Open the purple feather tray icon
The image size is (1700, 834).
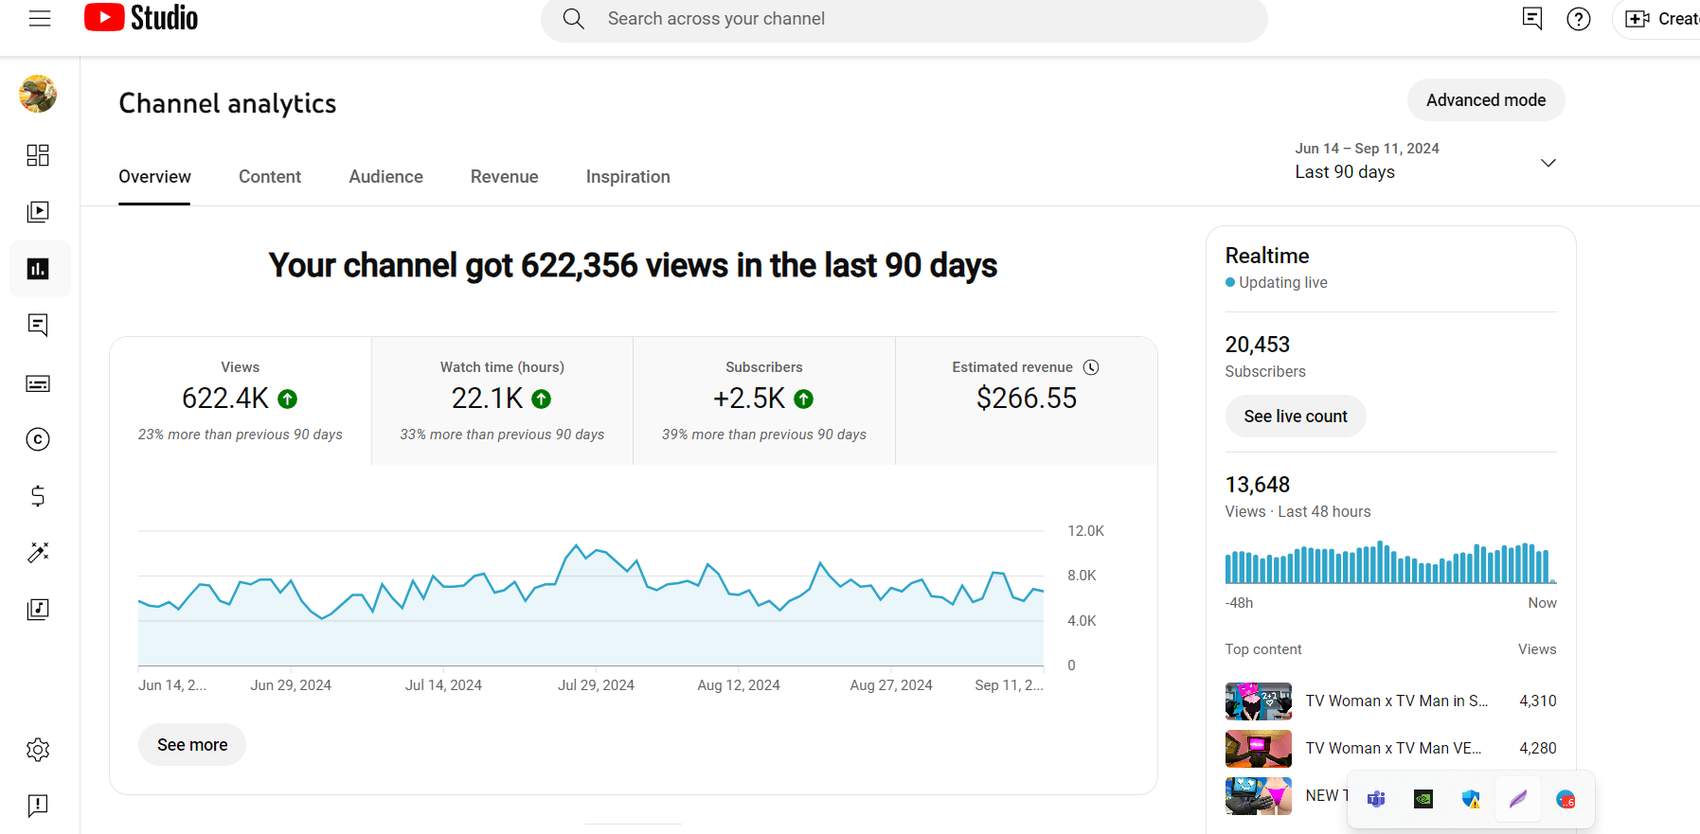[x=1518, y=799]
